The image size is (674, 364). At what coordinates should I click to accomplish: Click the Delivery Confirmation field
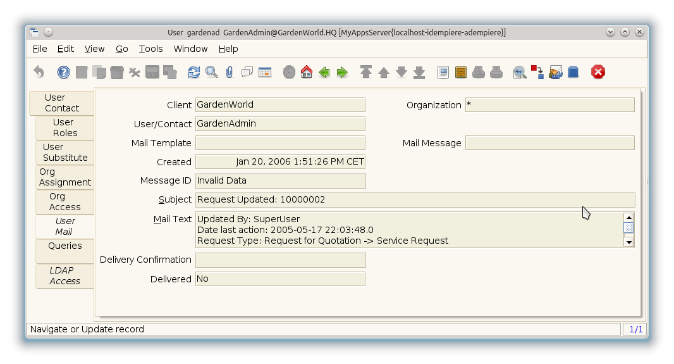click(x=280, y=260)
